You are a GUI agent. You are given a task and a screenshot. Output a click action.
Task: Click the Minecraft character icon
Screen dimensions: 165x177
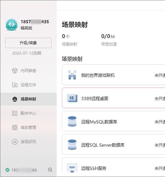tap(72, 75)
